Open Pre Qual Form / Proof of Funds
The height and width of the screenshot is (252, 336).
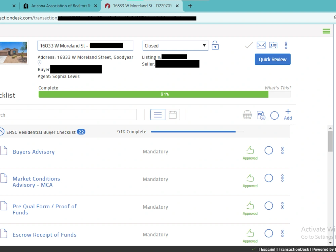(x=44, y=209)
